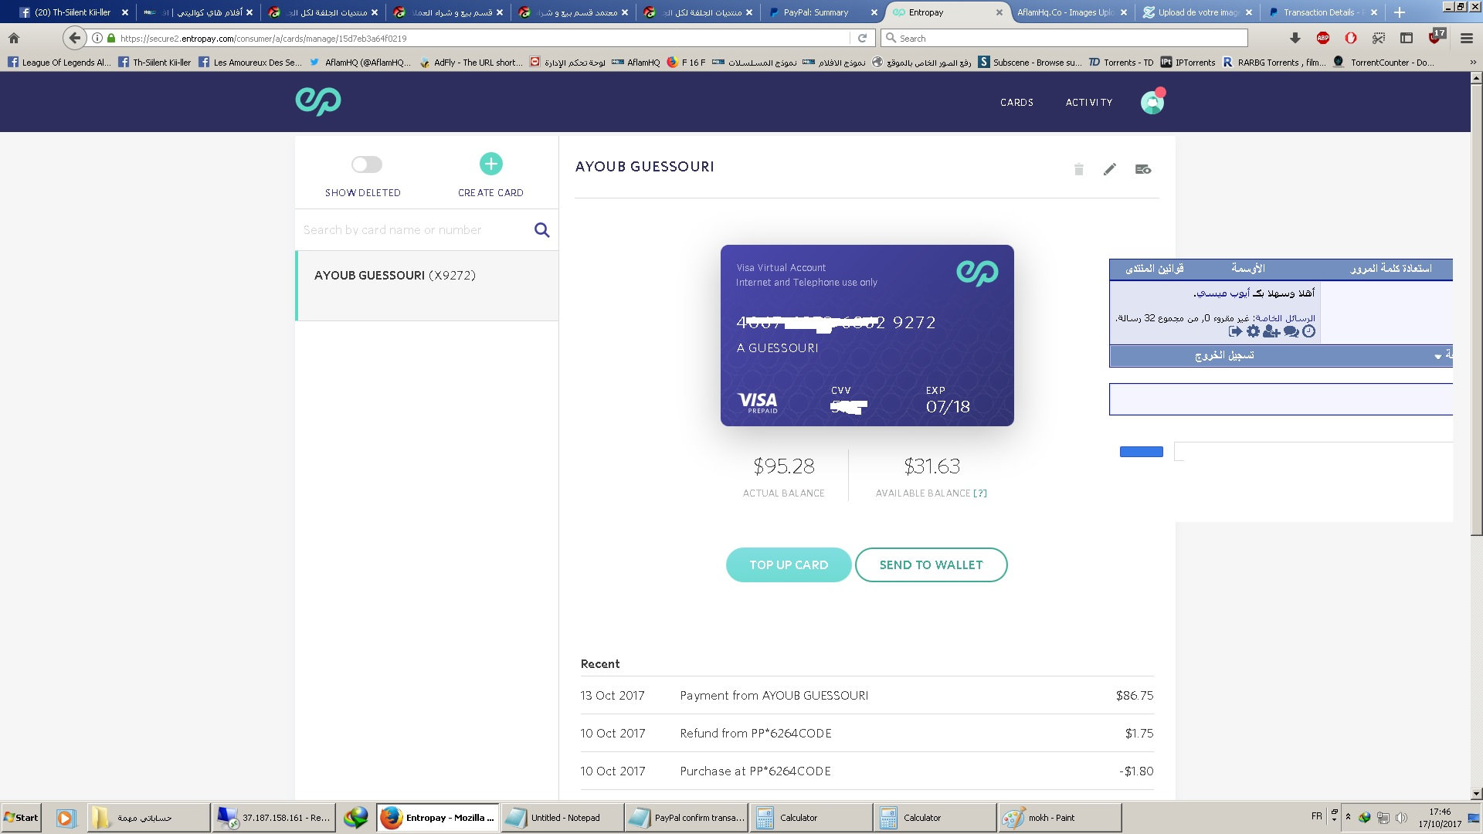Click the green Create Card plus icon
The height and width of the screenshot is (834, 1483).
(490, 164)
